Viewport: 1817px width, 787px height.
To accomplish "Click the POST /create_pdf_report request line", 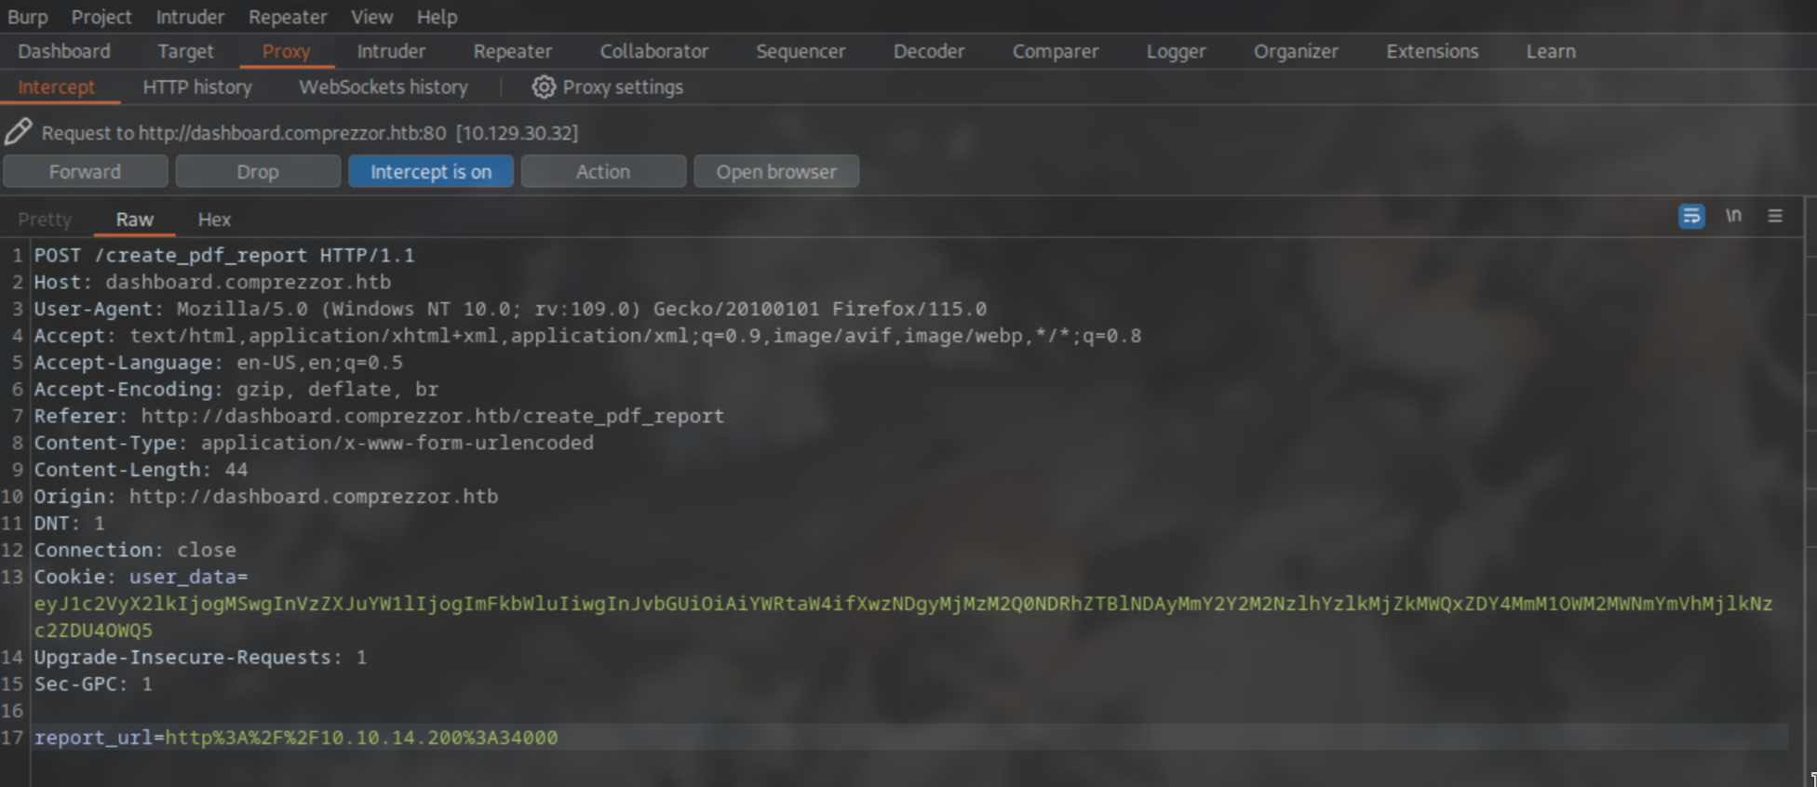I will tap(224, 255).
